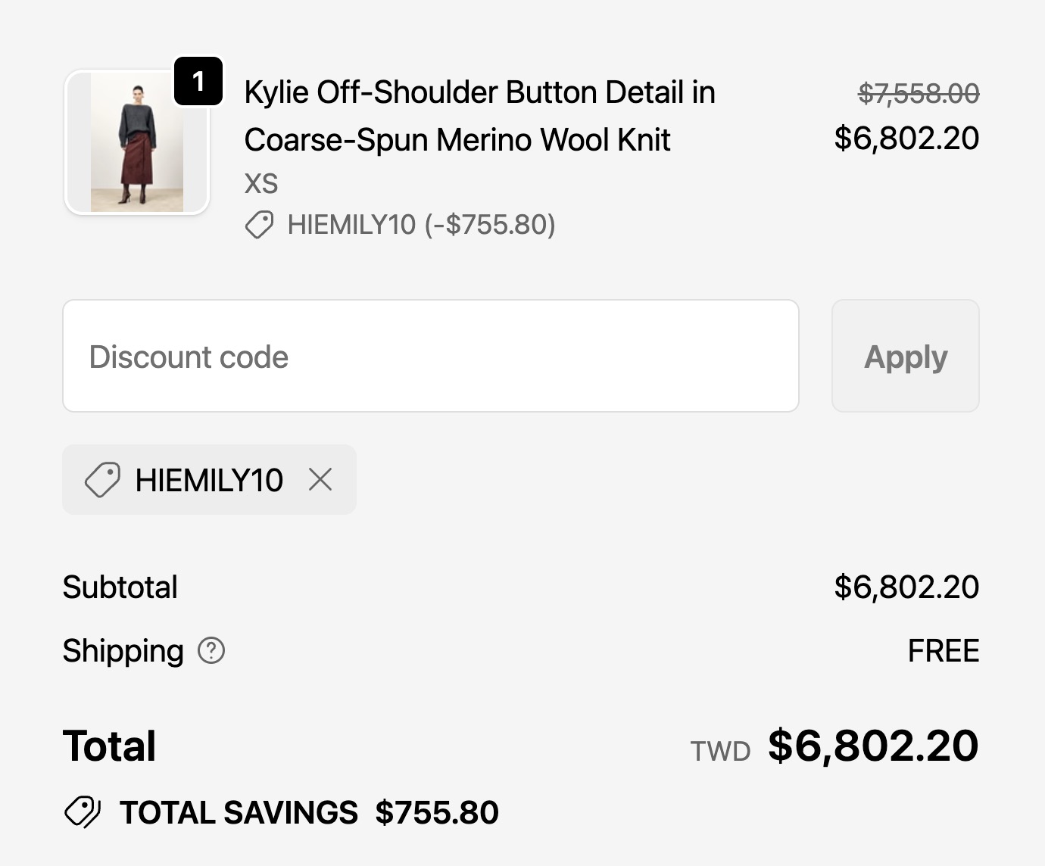Viewport: 1045px width, 866px height.
Task: Click the XS size label
Action: tap(261, 183)
